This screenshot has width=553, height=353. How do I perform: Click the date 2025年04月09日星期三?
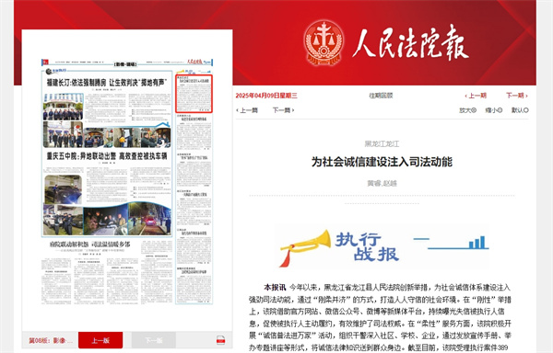point(266,96)
